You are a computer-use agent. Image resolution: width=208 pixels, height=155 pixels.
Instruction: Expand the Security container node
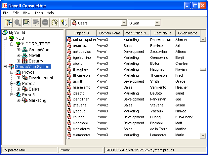[18, 61]
